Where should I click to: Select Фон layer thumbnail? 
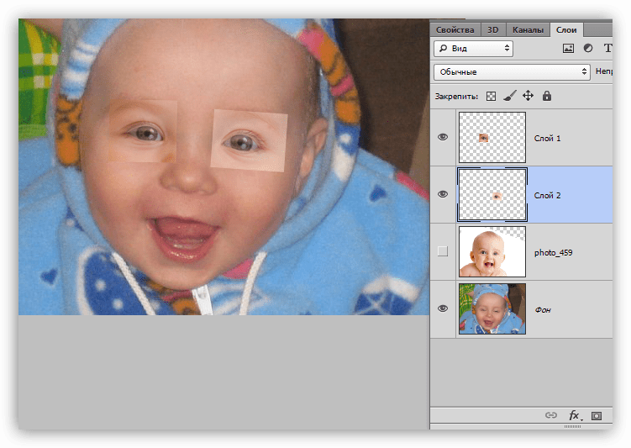[492, 308]
